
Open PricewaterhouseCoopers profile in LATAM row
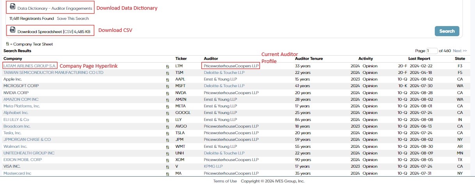[231, 66]
